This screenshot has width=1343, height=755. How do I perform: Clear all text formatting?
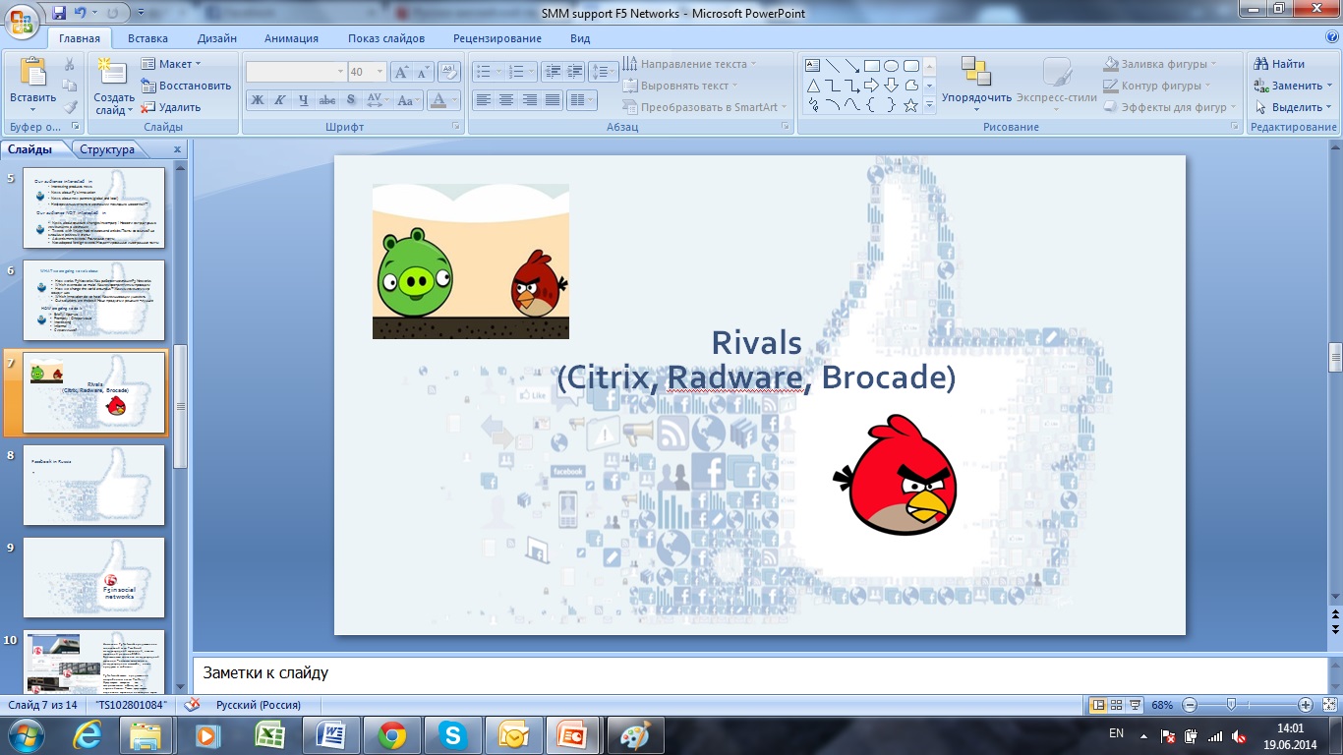point(449,72)
